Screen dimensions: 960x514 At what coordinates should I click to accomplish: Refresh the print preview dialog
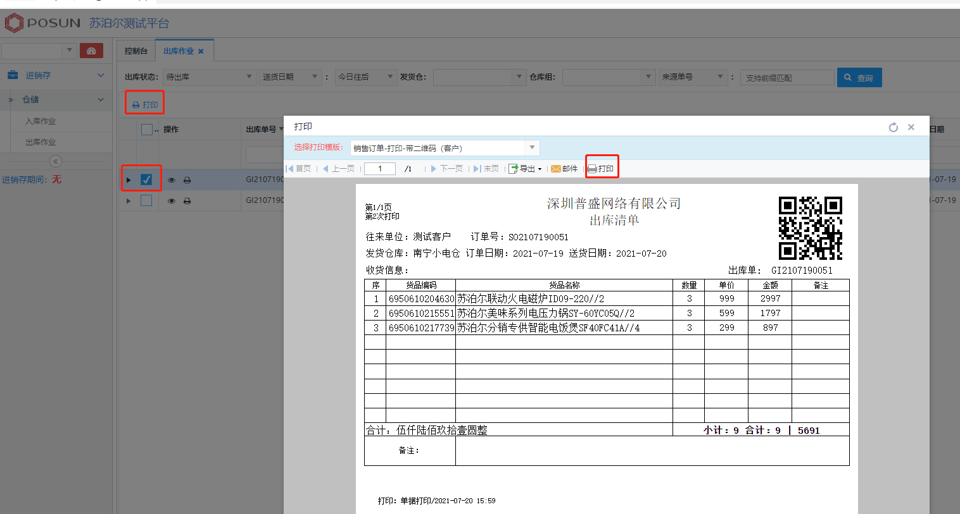tap(893, 127)
